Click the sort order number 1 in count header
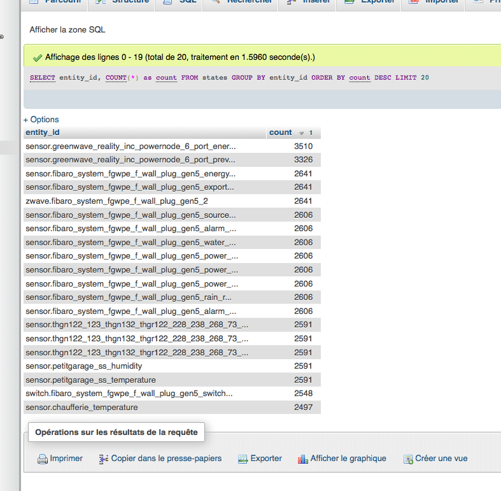The image size is (501, 491). pos(311,132)
